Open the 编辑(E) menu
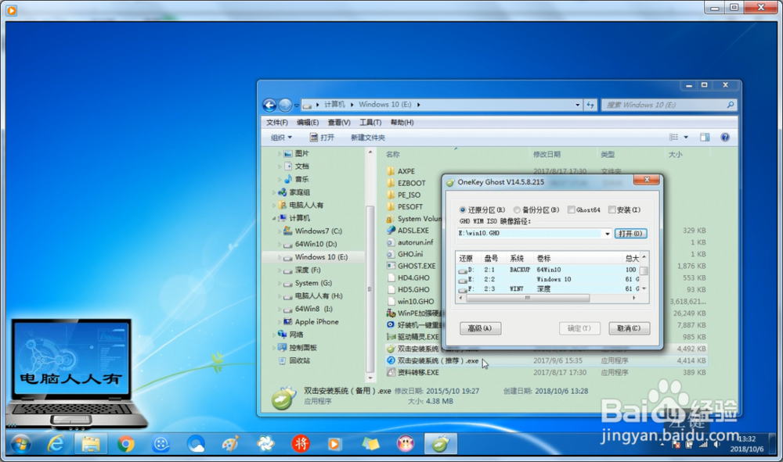 (308, 122)
